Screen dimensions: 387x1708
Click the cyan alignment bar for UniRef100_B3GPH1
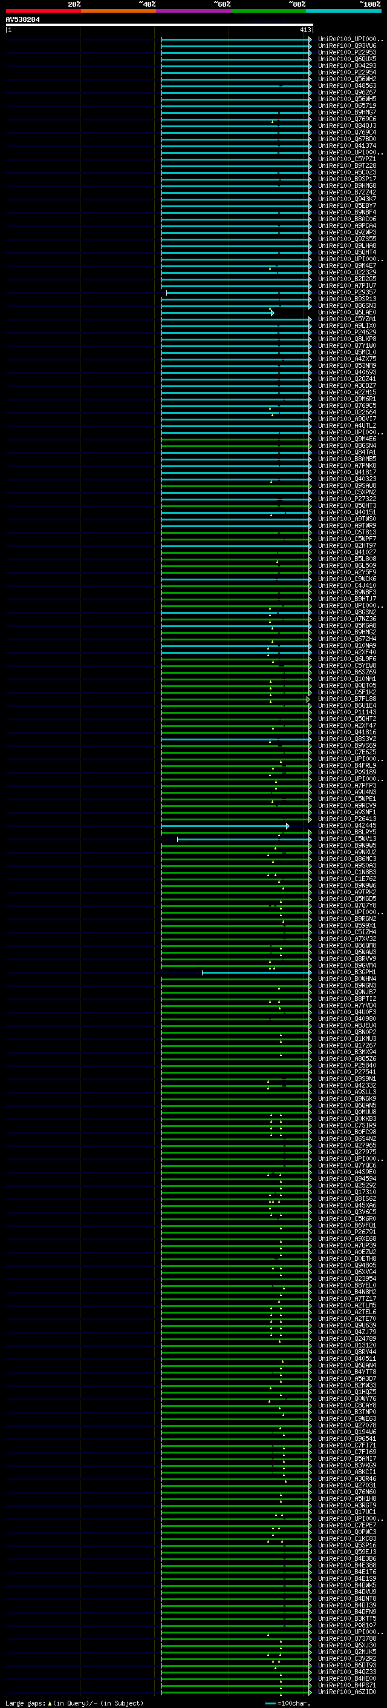pyautogui.click(x=256, y=972)
